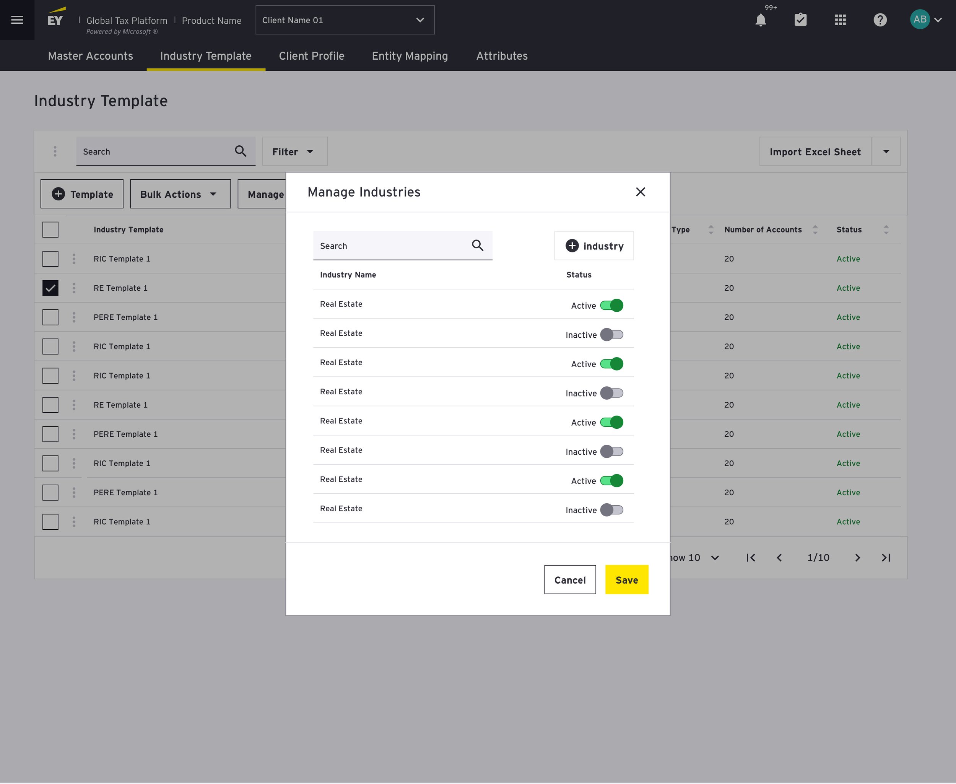Expand Import Excel Sheet arrow dropdown
This screenshot has width=956, height=784.
[x=886, y=151]
